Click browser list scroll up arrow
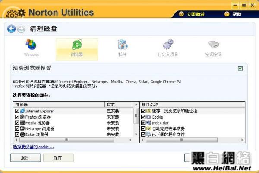 (x=136, y=105)
